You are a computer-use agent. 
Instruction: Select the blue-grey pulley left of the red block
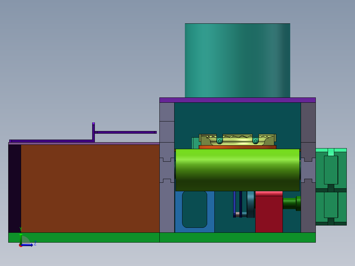tap(251, 204)
